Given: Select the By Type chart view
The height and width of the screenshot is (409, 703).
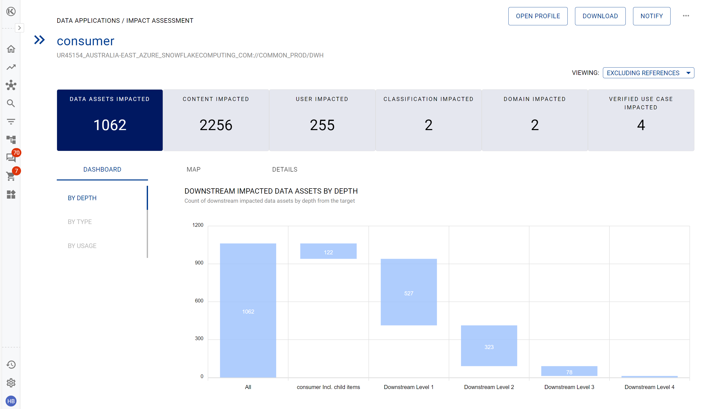Looking at the screenshot, I should click(x=80, y=222).
